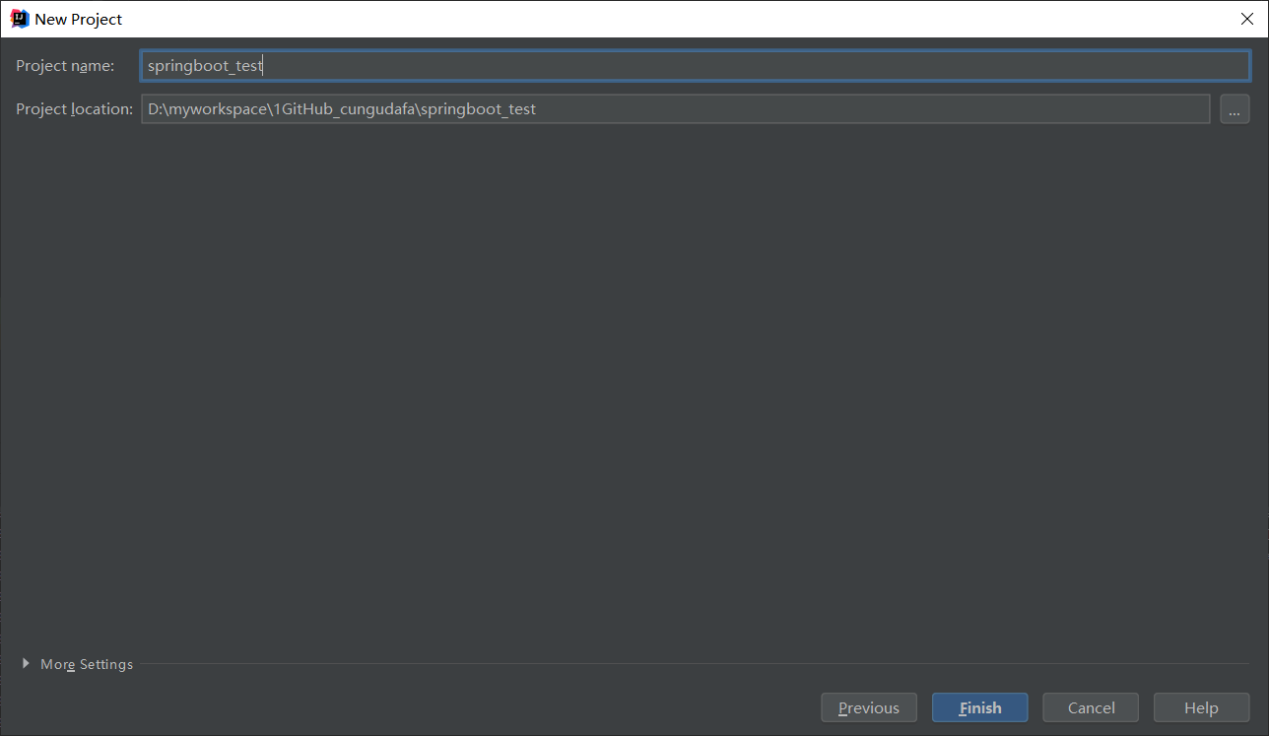Image resolution: width=1269 pixels, height=736 pixels.
Task: Open Help for the project wizard
Action: point(1201,706)
